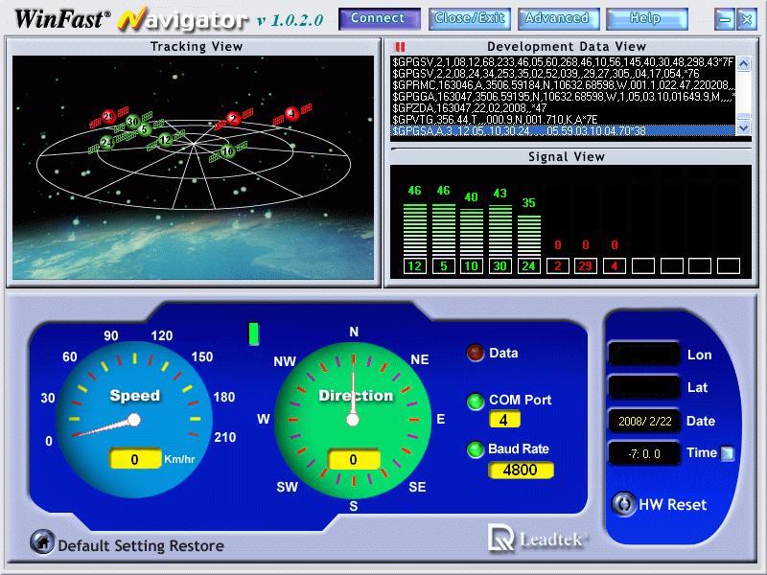
Task: Click the Direction compass needle hub
Action: coord(353,420)
